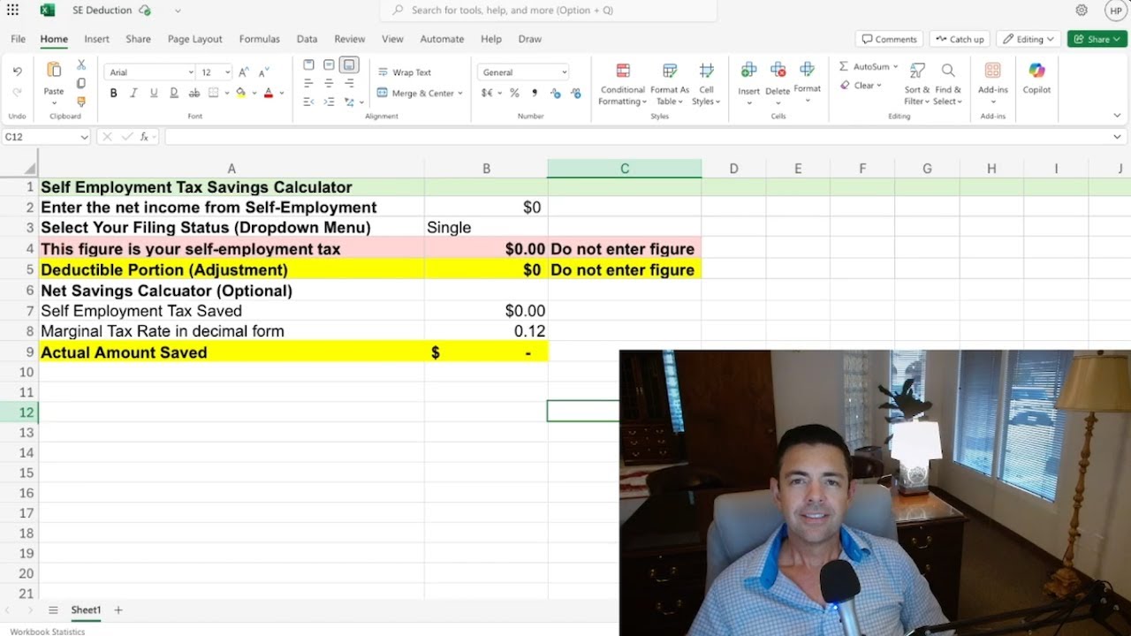
Task: Switch to the Data tab
Action: point(307,39)
